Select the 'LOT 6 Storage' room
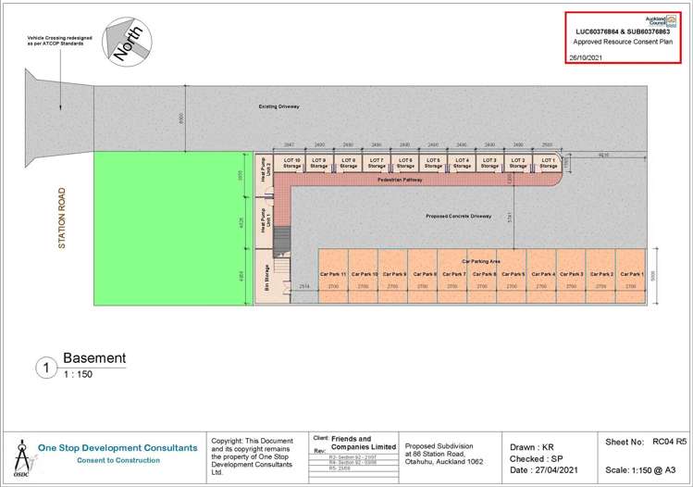 pos(405,163)
